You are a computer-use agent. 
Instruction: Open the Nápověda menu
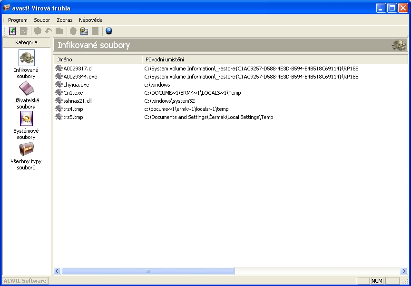pyautogui.click(x=91, y=20)
